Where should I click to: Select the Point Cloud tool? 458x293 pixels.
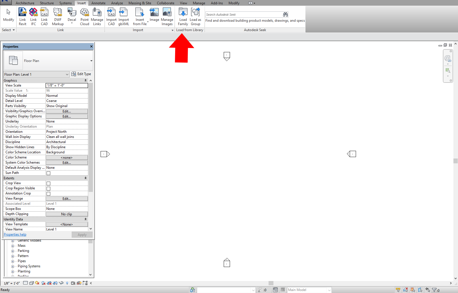pyautogui.click(x=84, y=16)
